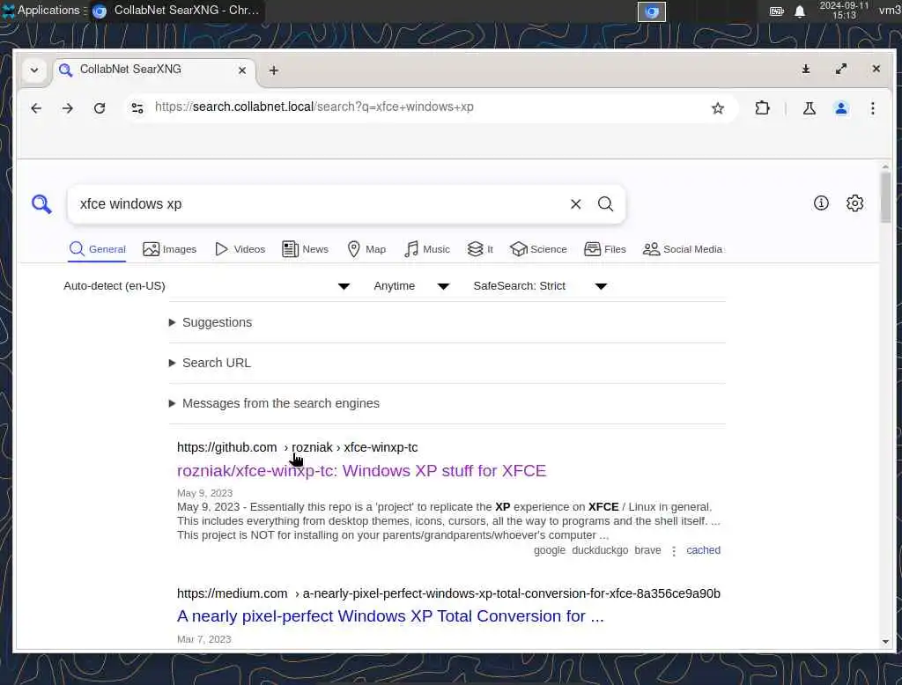View site information icon in address bar
This screenshot has width=902, height=685.
137,107
